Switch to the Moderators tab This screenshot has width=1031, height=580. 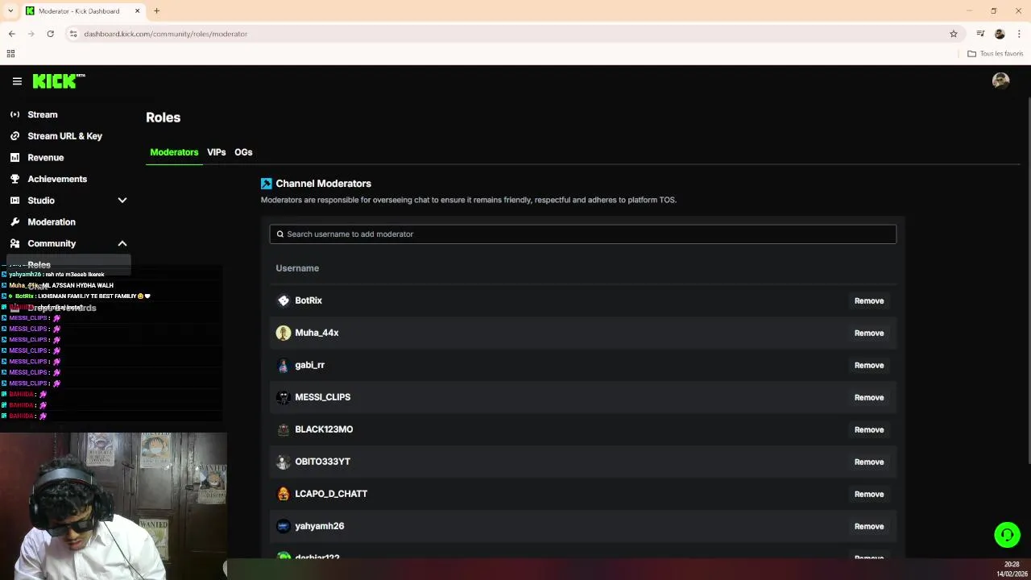coord(174,152)
